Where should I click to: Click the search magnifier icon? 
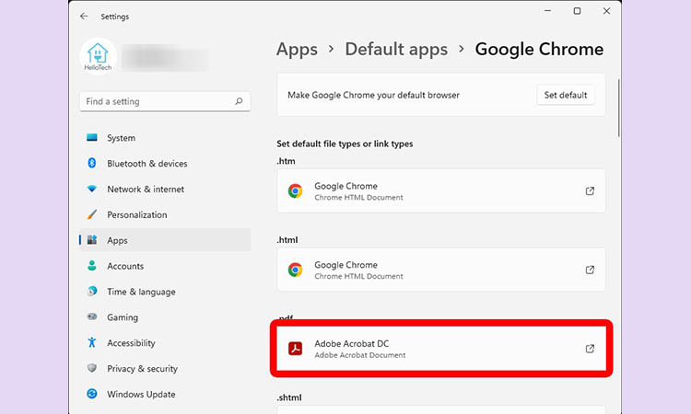(239, 101)
